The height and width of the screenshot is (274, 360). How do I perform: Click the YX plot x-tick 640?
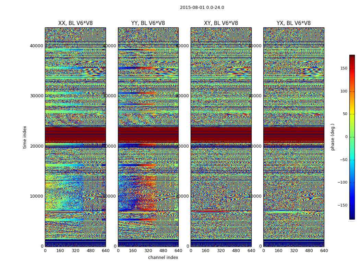coord(324,251)
